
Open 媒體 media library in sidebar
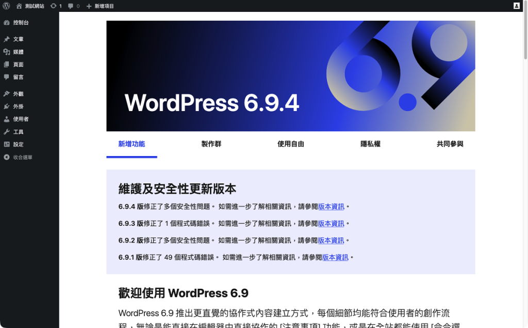(18, 52)
